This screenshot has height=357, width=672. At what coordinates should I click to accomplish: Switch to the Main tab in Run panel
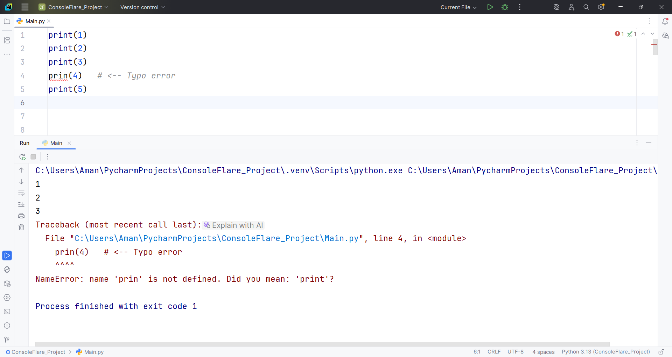point(56,143)
